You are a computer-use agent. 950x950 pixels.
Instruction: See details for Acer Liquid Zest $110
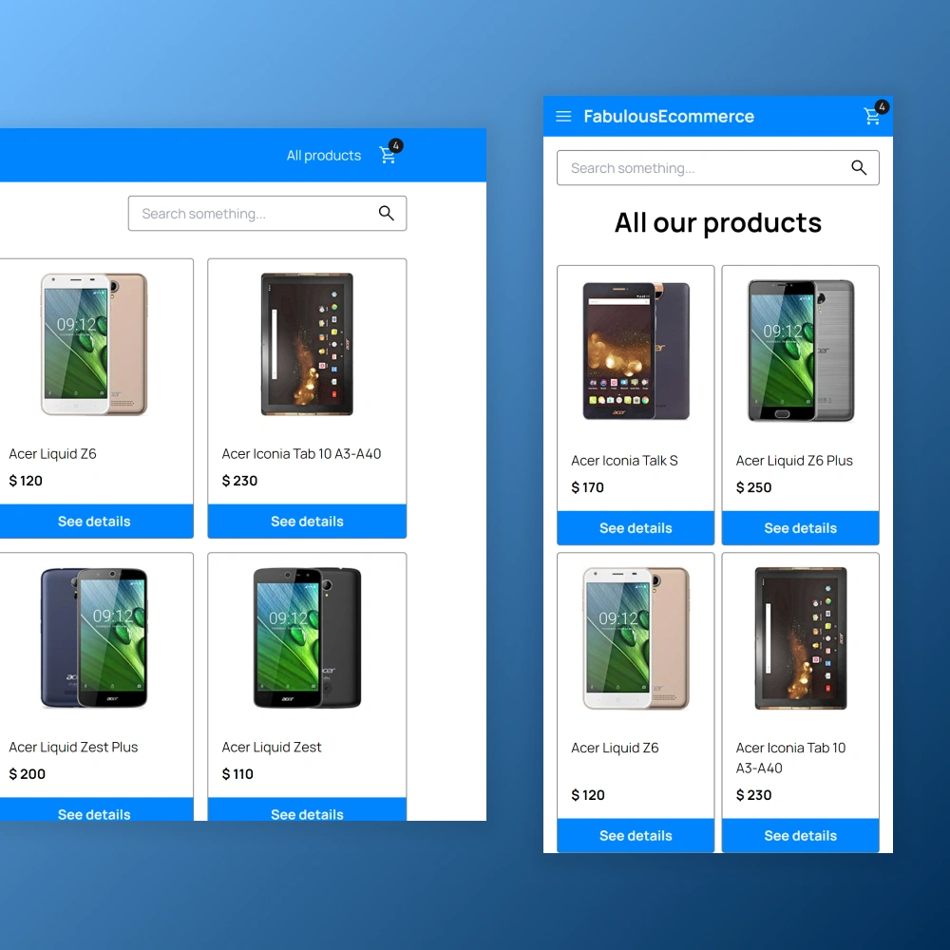click(x=307, y=810)
